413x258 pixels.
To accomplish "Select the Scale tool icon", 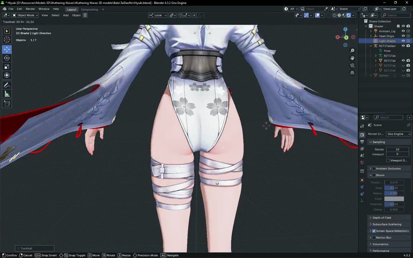I will [x=7, y=67].
